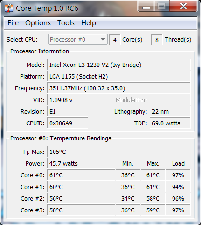
Task: Click the Tj. Max 105°C field
Action: (81, 152)
